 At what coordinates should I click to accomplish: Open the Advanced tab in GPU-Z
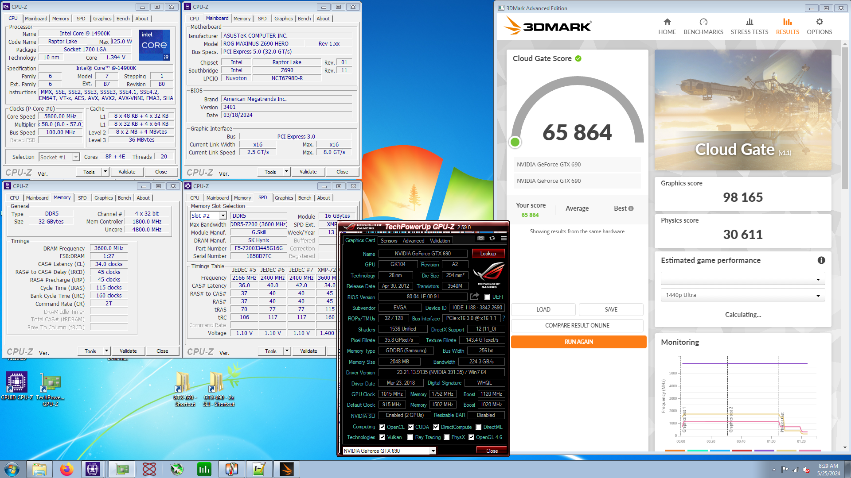pyautogui.click(x=414, y=241)
